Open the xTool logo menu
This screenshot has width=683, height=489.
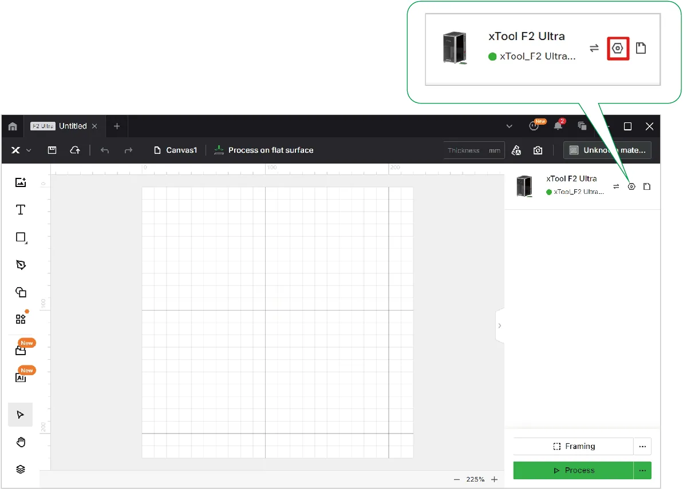pyautogui.click(x=21, y=150)
